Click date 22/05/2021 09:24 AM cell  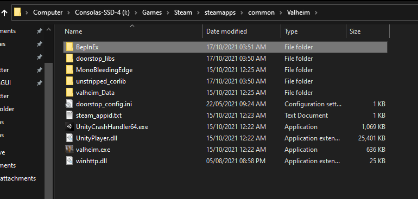[236, 104]
